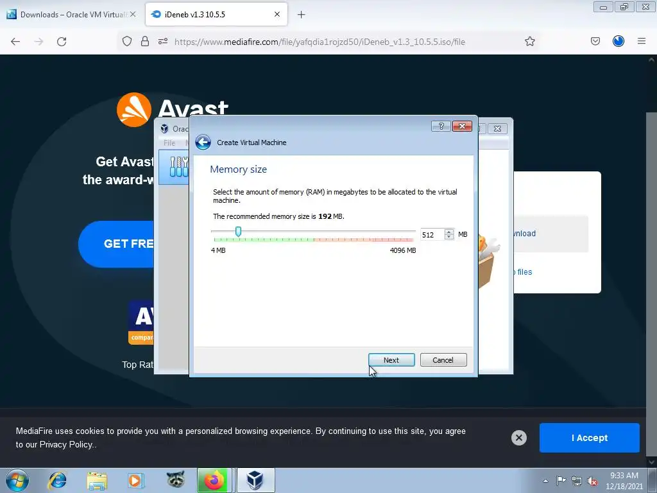Viewport: 657px width, 493px height.
Task: Click the Help question mark in dialog
Action: (441, 126)
